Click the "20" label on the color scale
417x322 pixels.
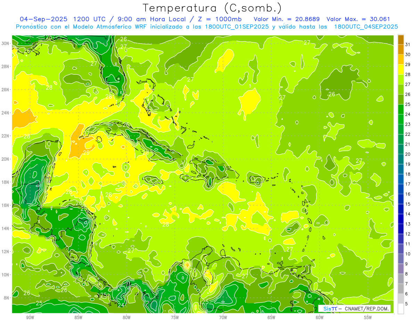(x=408, y=154)
